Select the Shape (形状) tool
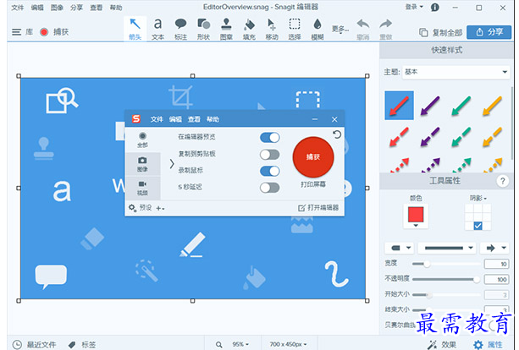Screen dimensions: 519x350 coord(203,29)
